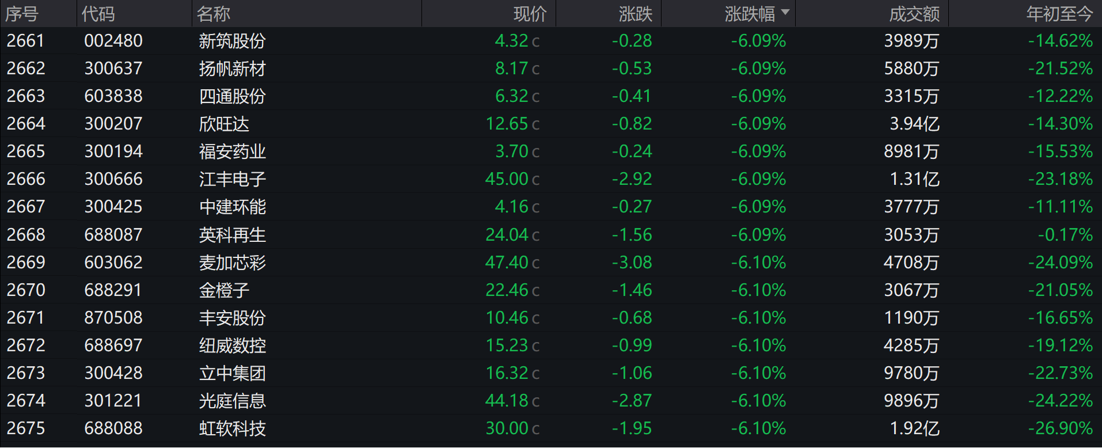Sort the list by 名称 header
Viewport: 1102px width, 448px height.
click(214, 14)
